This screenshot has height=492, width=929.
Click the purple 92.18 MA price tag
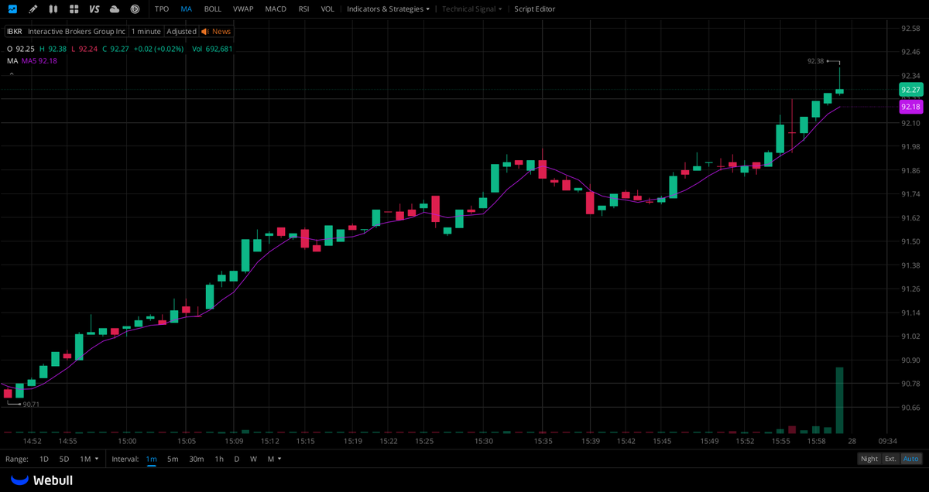[x=911, y=107]
